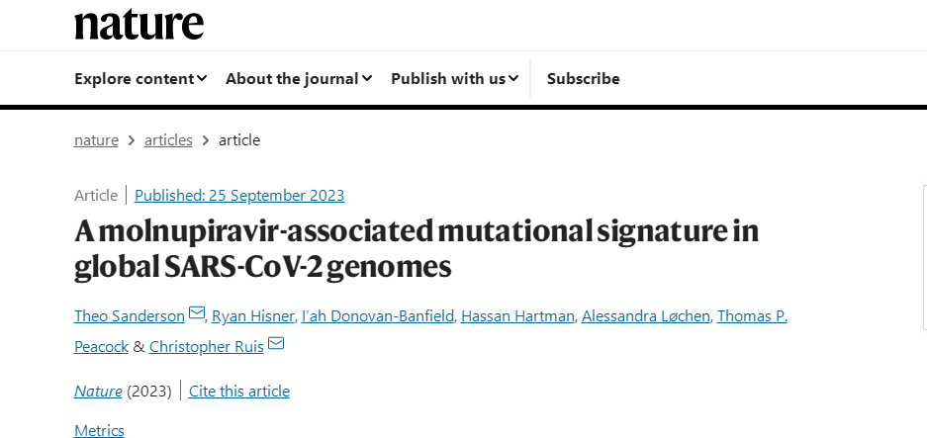Image resolution: width=927 pixels, height=438 pixels.
Task: Open author Ryan Hisner's details
Action: (252, 316)
